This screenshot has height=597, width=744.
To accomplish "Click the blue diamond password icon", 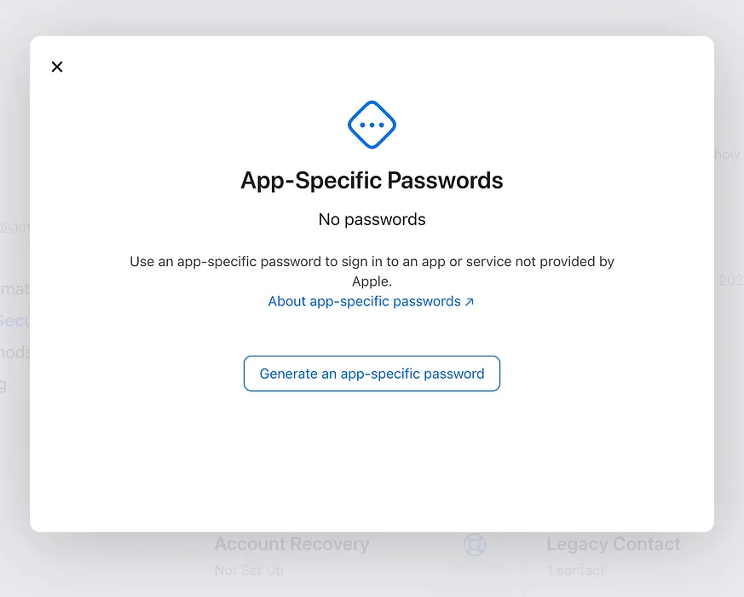I will pyautogui.click(x=372, y=125).
